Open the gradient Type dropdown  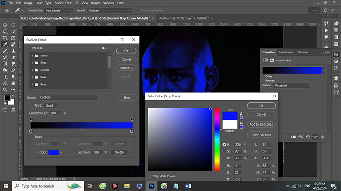(x=50, y=106)
